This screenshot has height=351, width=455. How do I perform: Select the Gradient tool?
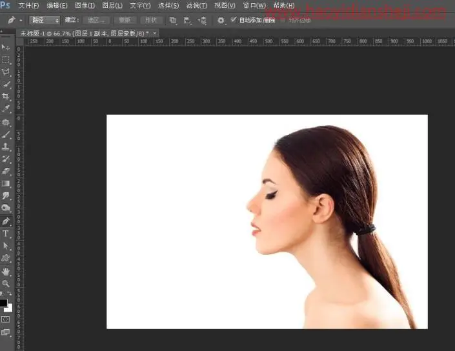point(6,183)
